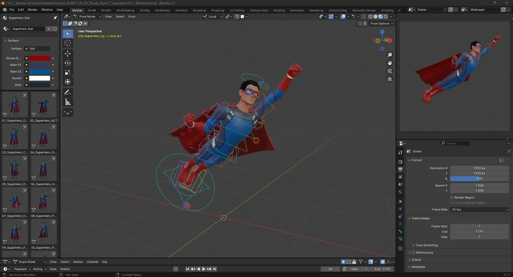Open the Bone Properties tab
This screenshot has height=277, width=513.
[x=400, y=232]
